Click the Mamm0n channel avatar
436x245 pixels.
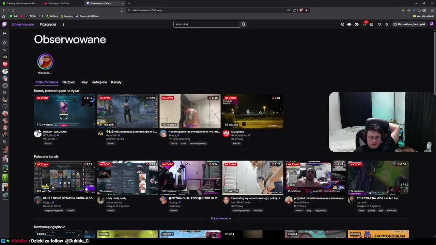click(100, 134)
